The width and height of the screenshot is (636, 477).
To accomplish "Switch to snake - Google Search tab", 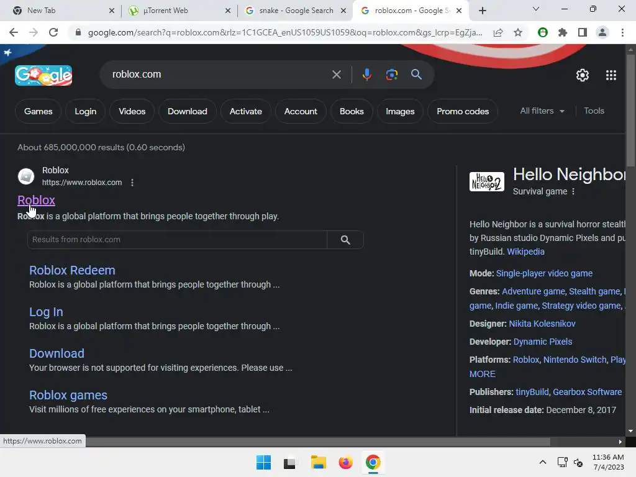I will (x=295, y=11).
